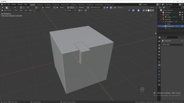
Task: Switch to the Shading workspace tab
Action: click(x=74, y=5)
